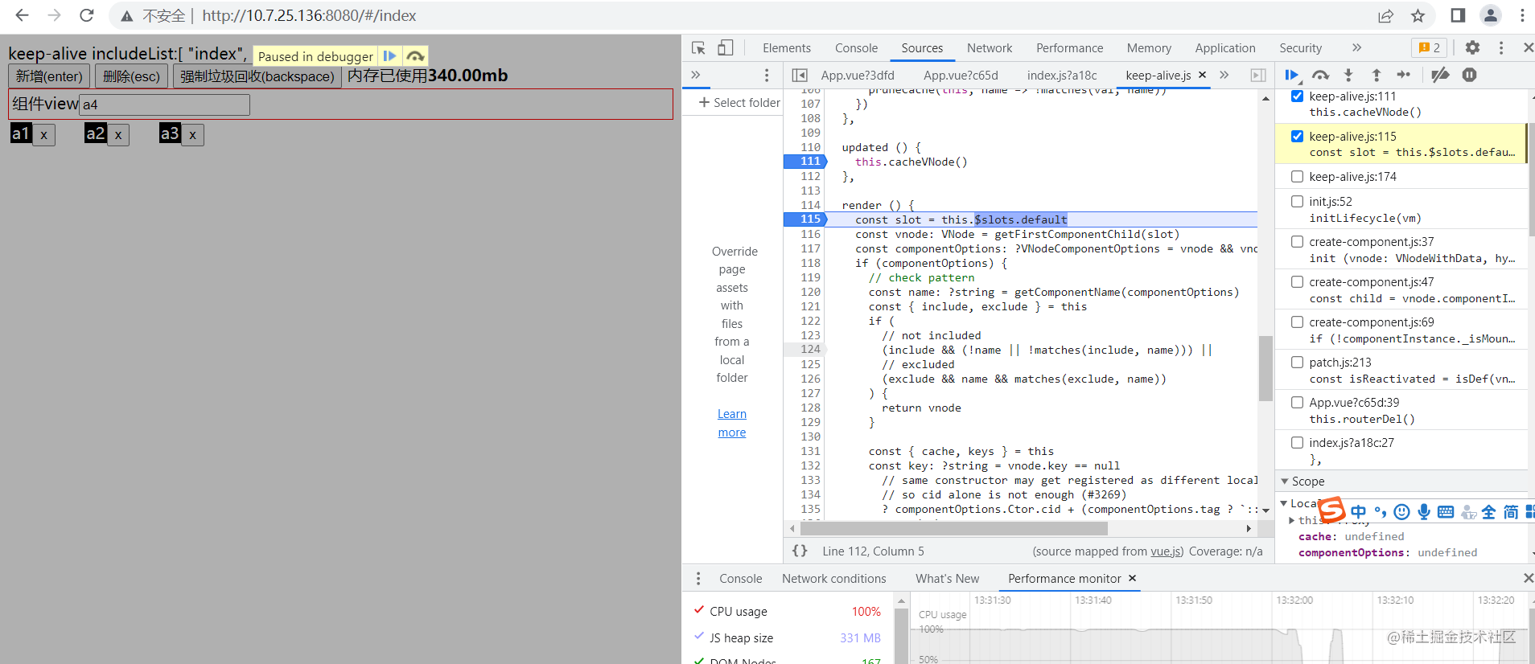Enable breakpoint patch.js:213
Viewport: 1535px width, 664px height.
click(x=1297, y=362)
